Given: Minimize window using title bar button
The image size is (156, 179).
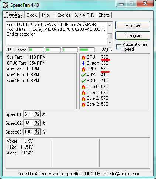Looking at the screenshot, I should click(121, 4).
